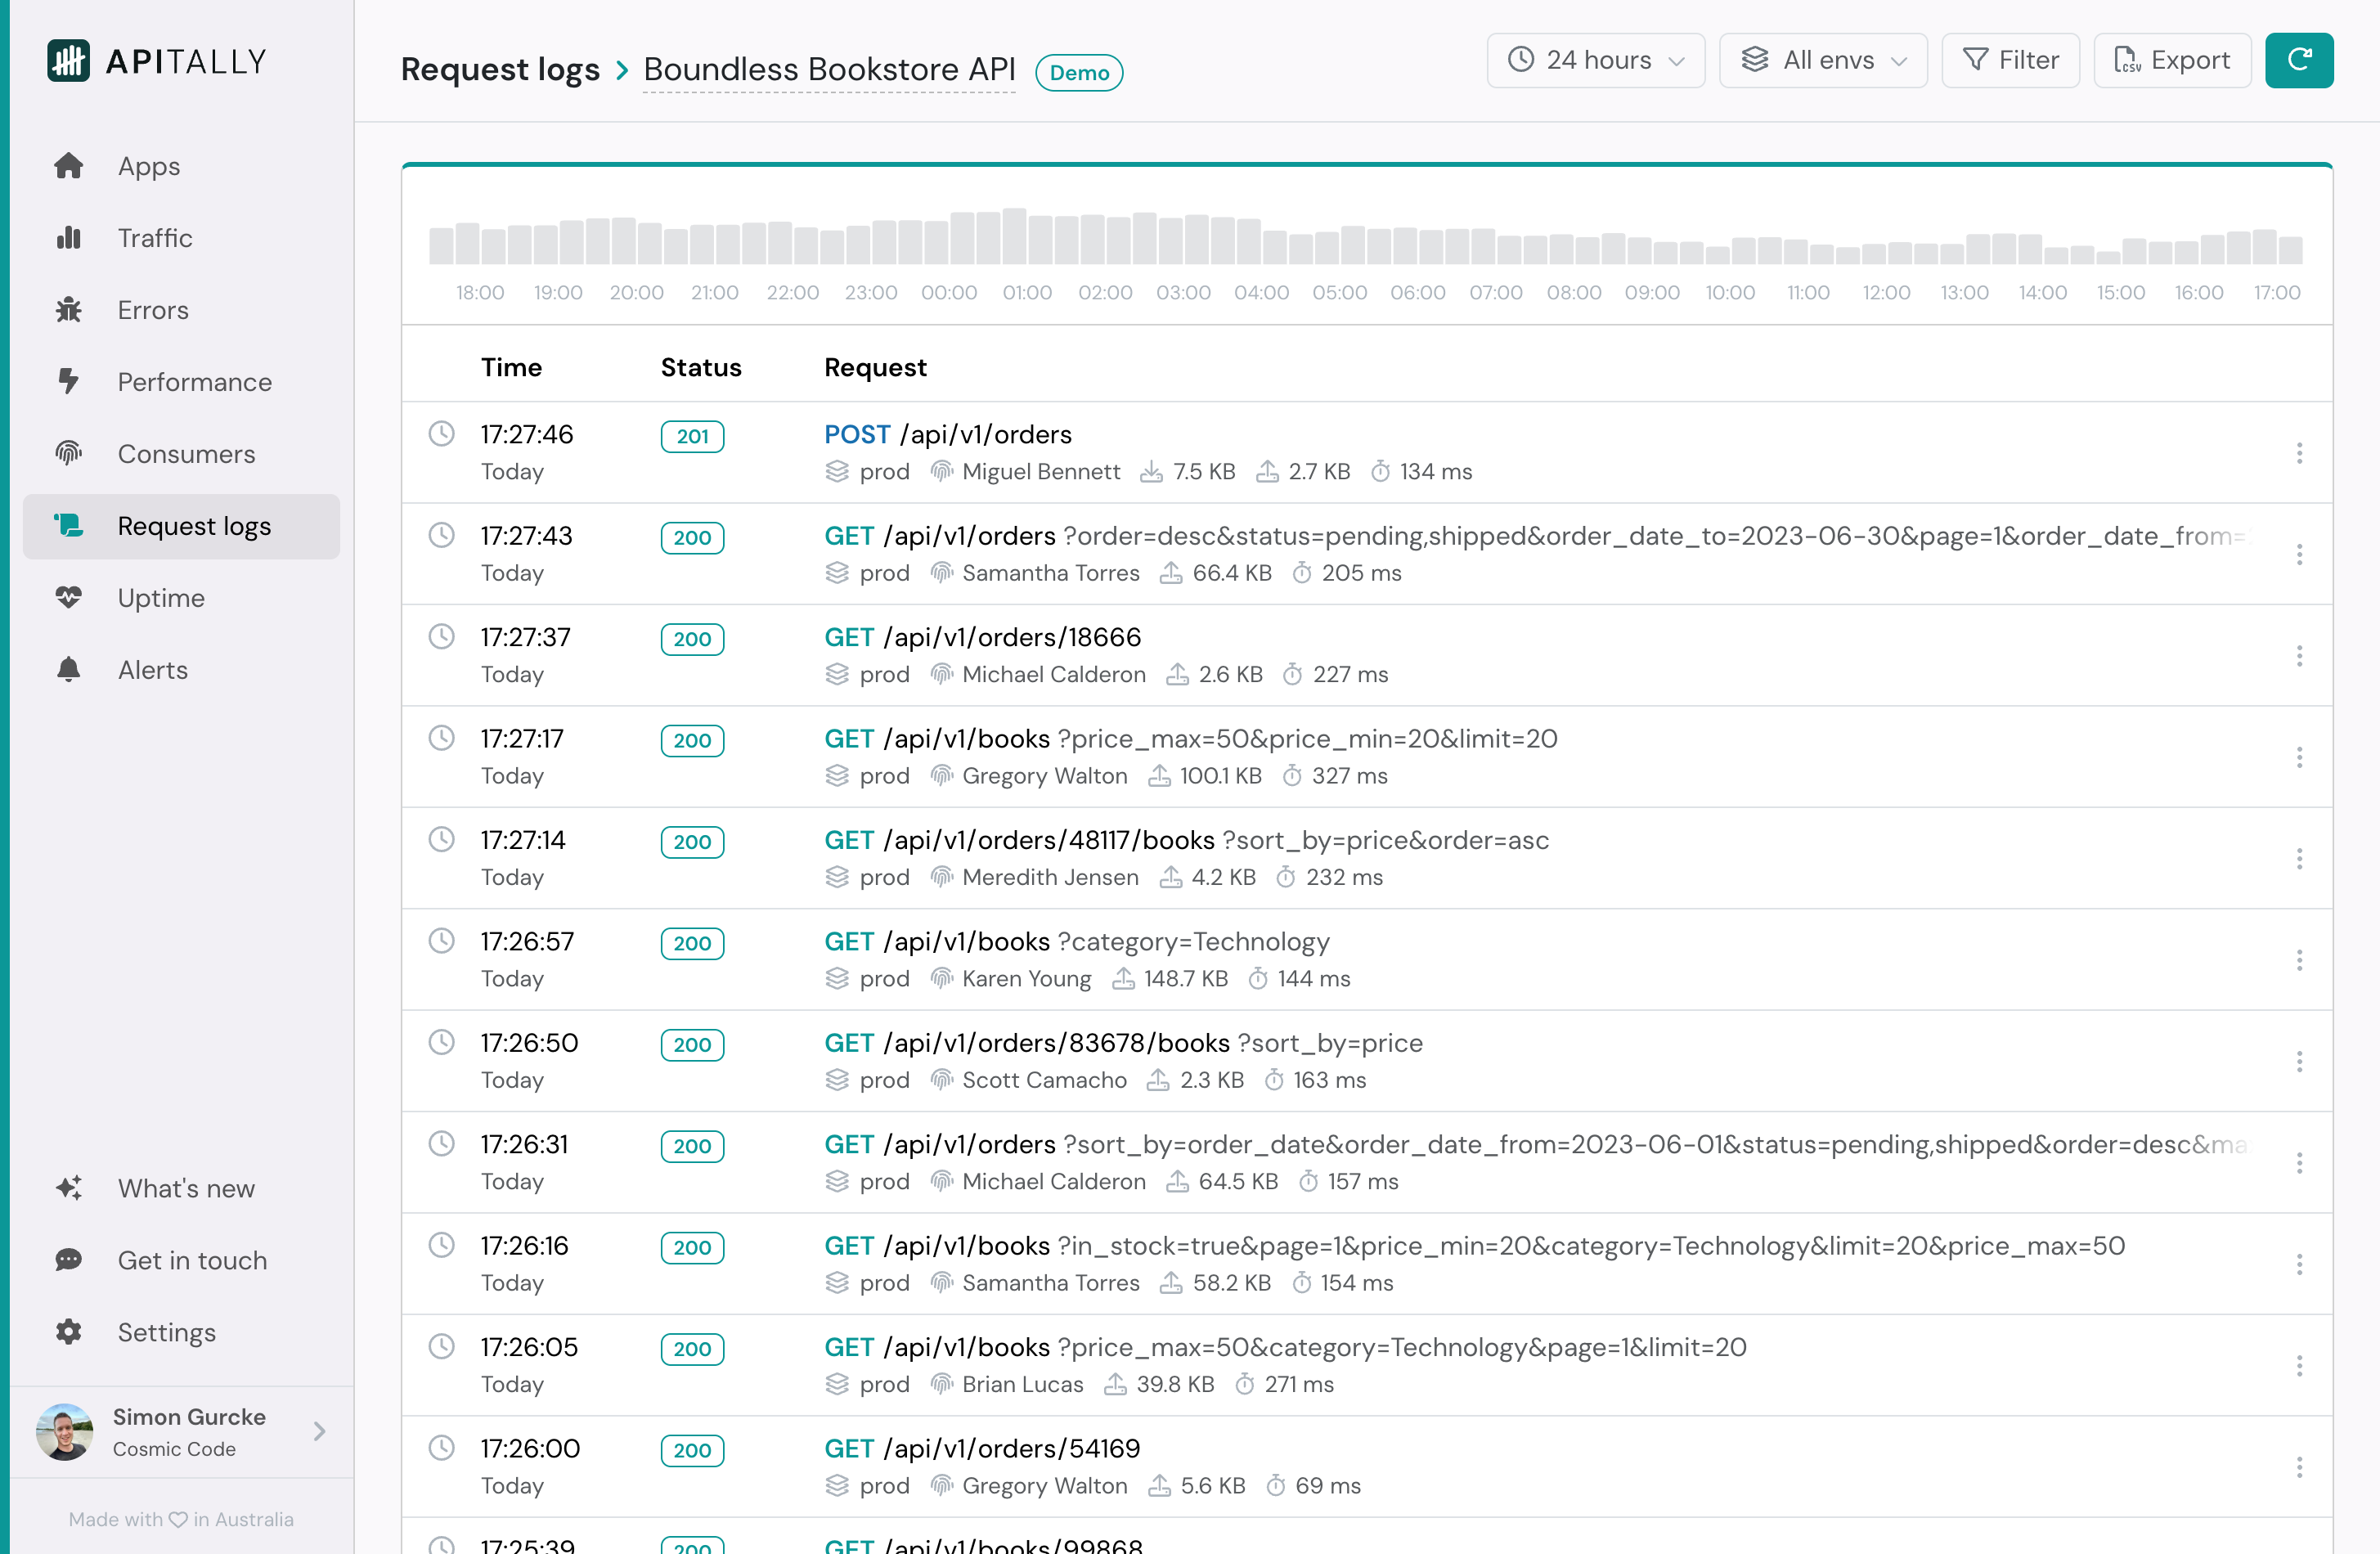Click the green refresh icon button
Screen dimensions: 2380x1554
click(2298, 60)
